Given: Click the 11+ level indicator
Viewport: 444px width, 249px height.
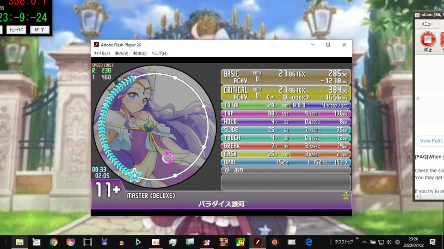Looking at the screenshot, I should click(x=108, y=190).
